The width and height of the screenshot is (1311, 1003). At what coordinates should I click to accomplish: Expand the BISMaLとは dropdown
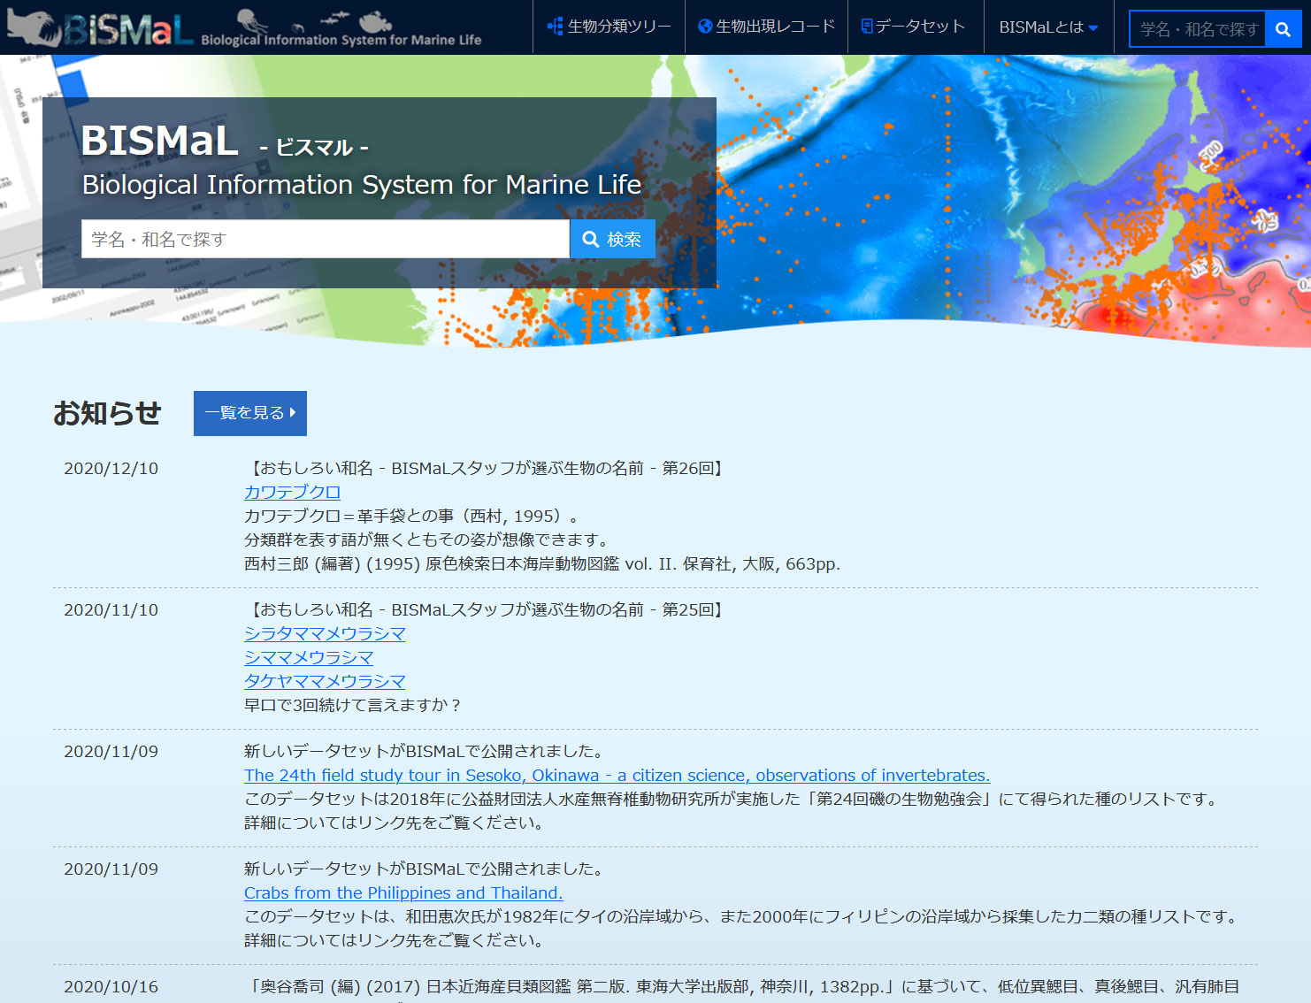[x=1048, y=27]
